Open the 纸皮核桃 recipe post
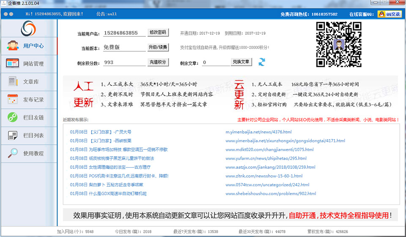 click(x=112, y=158)
